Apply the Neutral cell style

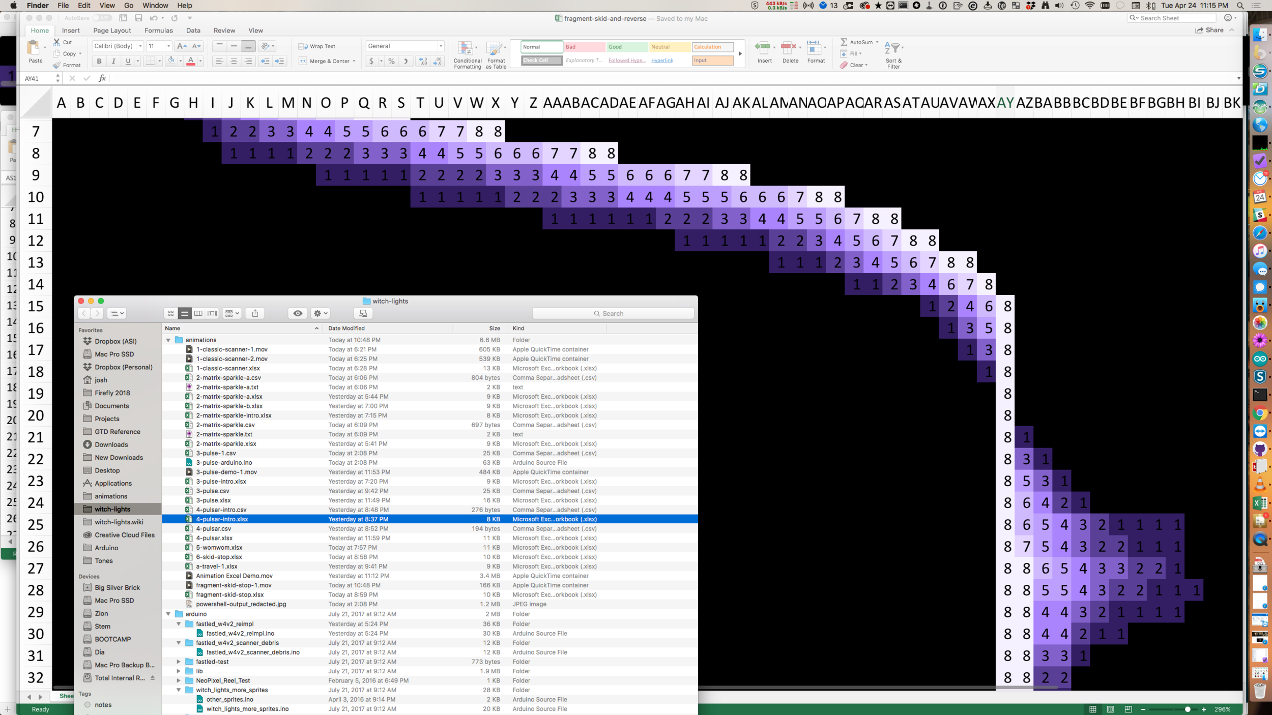(x=670, y=47)
